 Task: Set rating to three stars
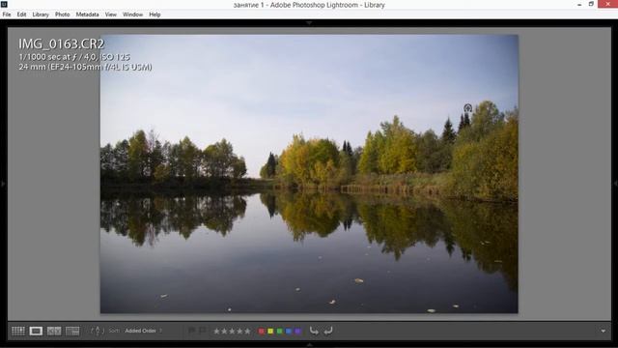click(x=232, y=331)
